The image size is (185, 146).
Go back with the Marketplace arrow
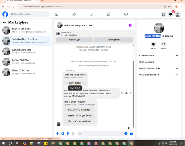[4, 22]
